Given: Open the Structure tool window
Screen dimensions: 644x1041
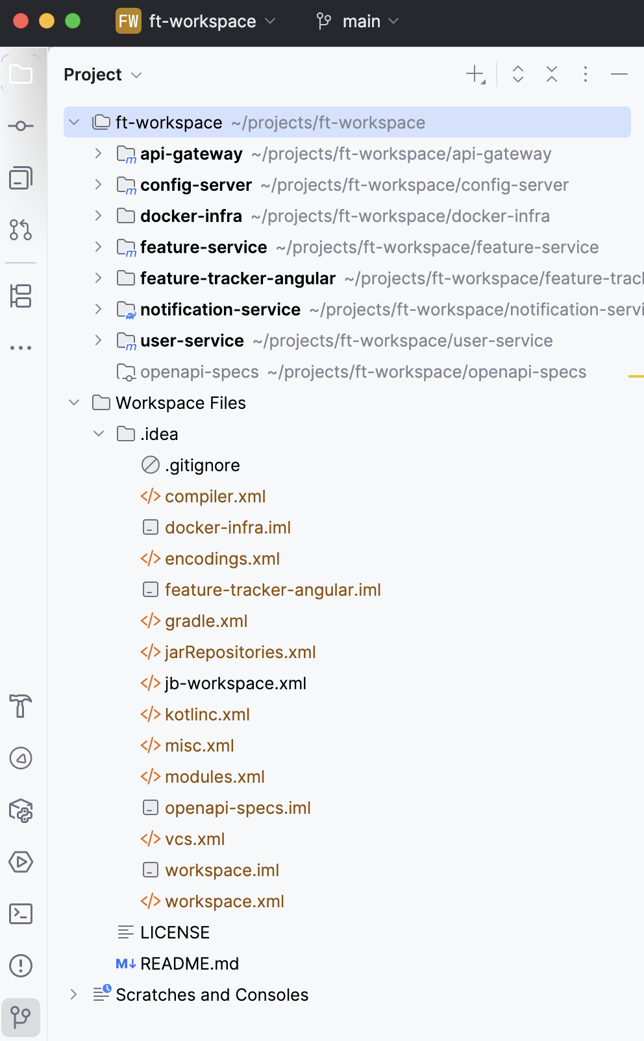Looking at the screenshot, I should 21,297.
